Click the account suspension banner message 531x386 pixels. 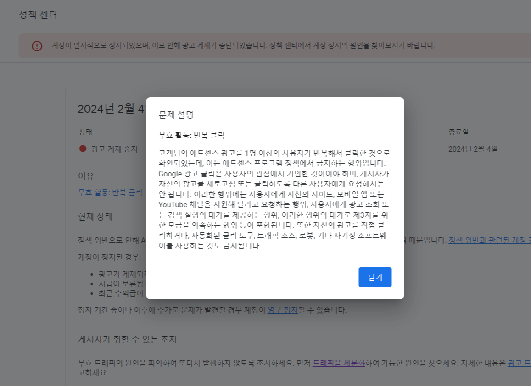coord(243,45)
